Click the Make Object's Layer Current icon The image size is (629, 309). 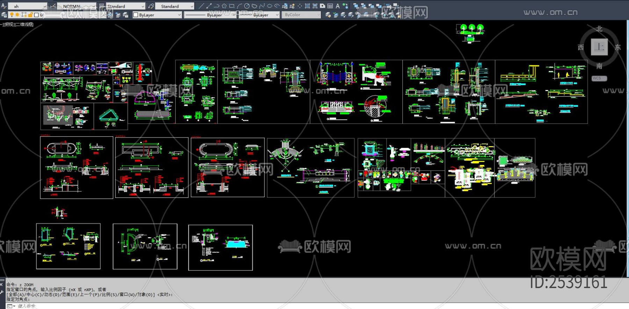110,15
